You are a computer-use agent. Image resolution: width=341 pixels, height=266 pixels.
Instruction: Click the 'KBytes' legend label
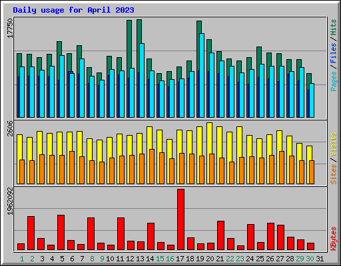pyautogui.click(x=334, y=239)
